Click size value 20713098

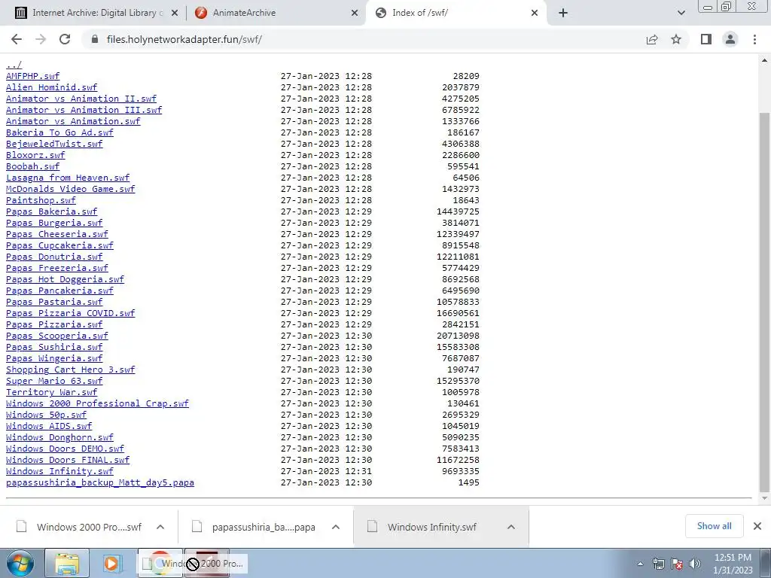pyautogui.click(x=458, y=336)
